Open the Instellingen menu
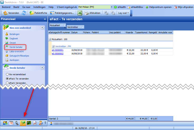This screenshot has width=194, height=130. (x=39, y=7)
